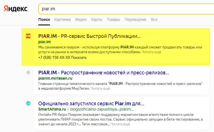Open PIAR.IM PR-сервис Быстрой Публикации result title
The image size is (214, 132).
89,36
